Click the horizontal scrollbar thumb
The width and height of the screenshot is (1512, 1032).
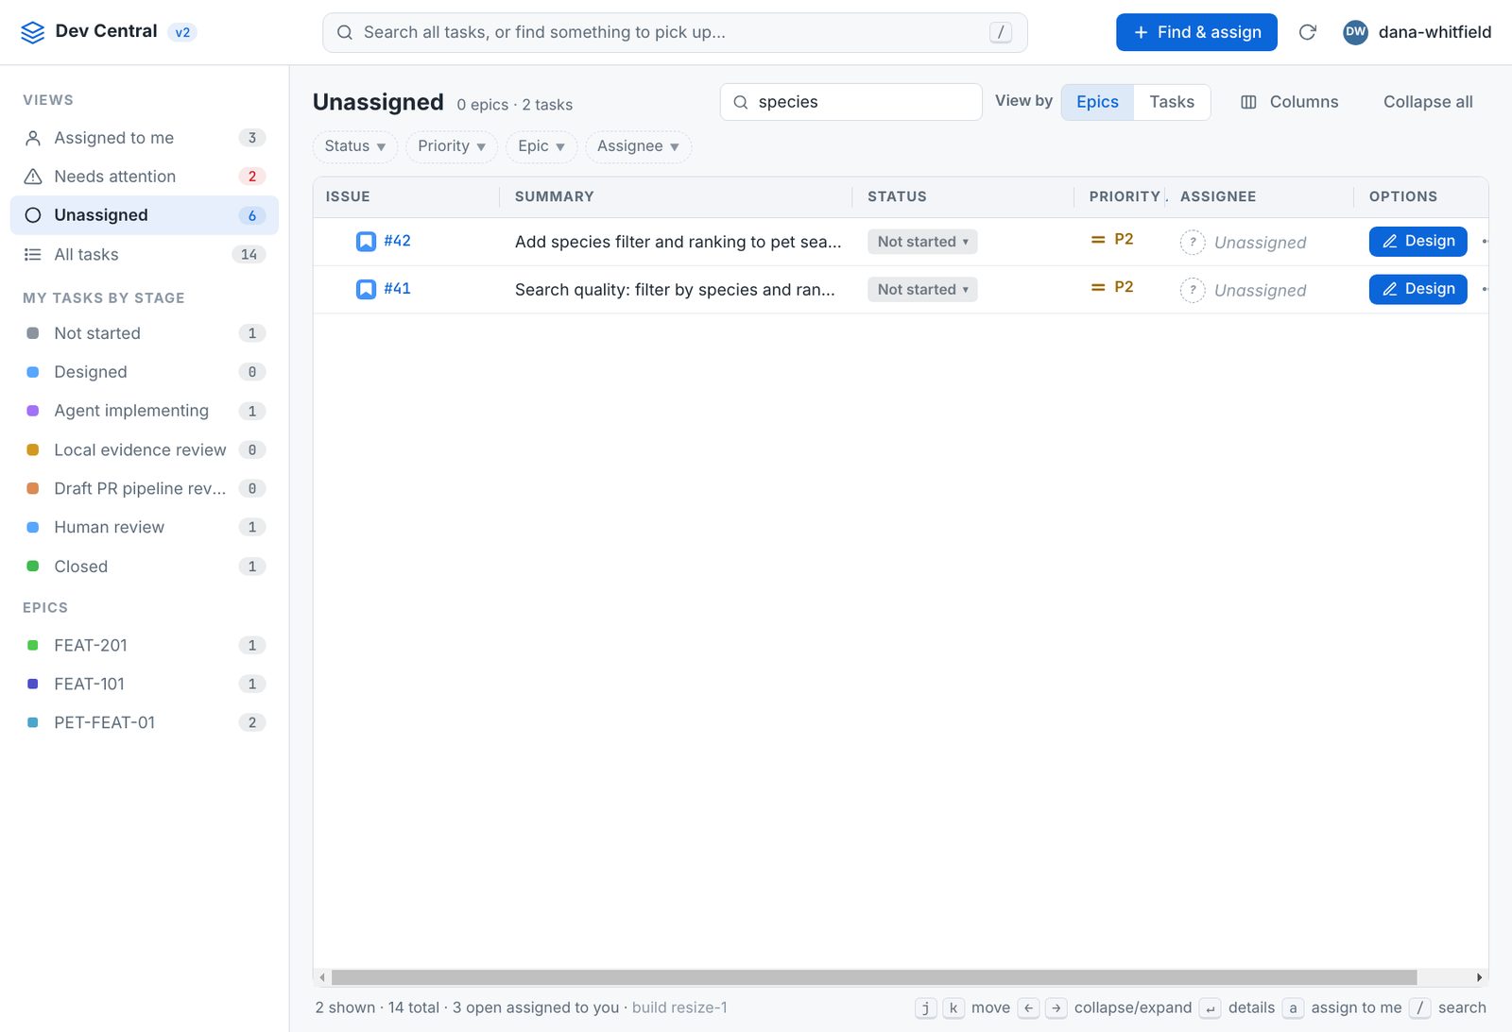874,977
